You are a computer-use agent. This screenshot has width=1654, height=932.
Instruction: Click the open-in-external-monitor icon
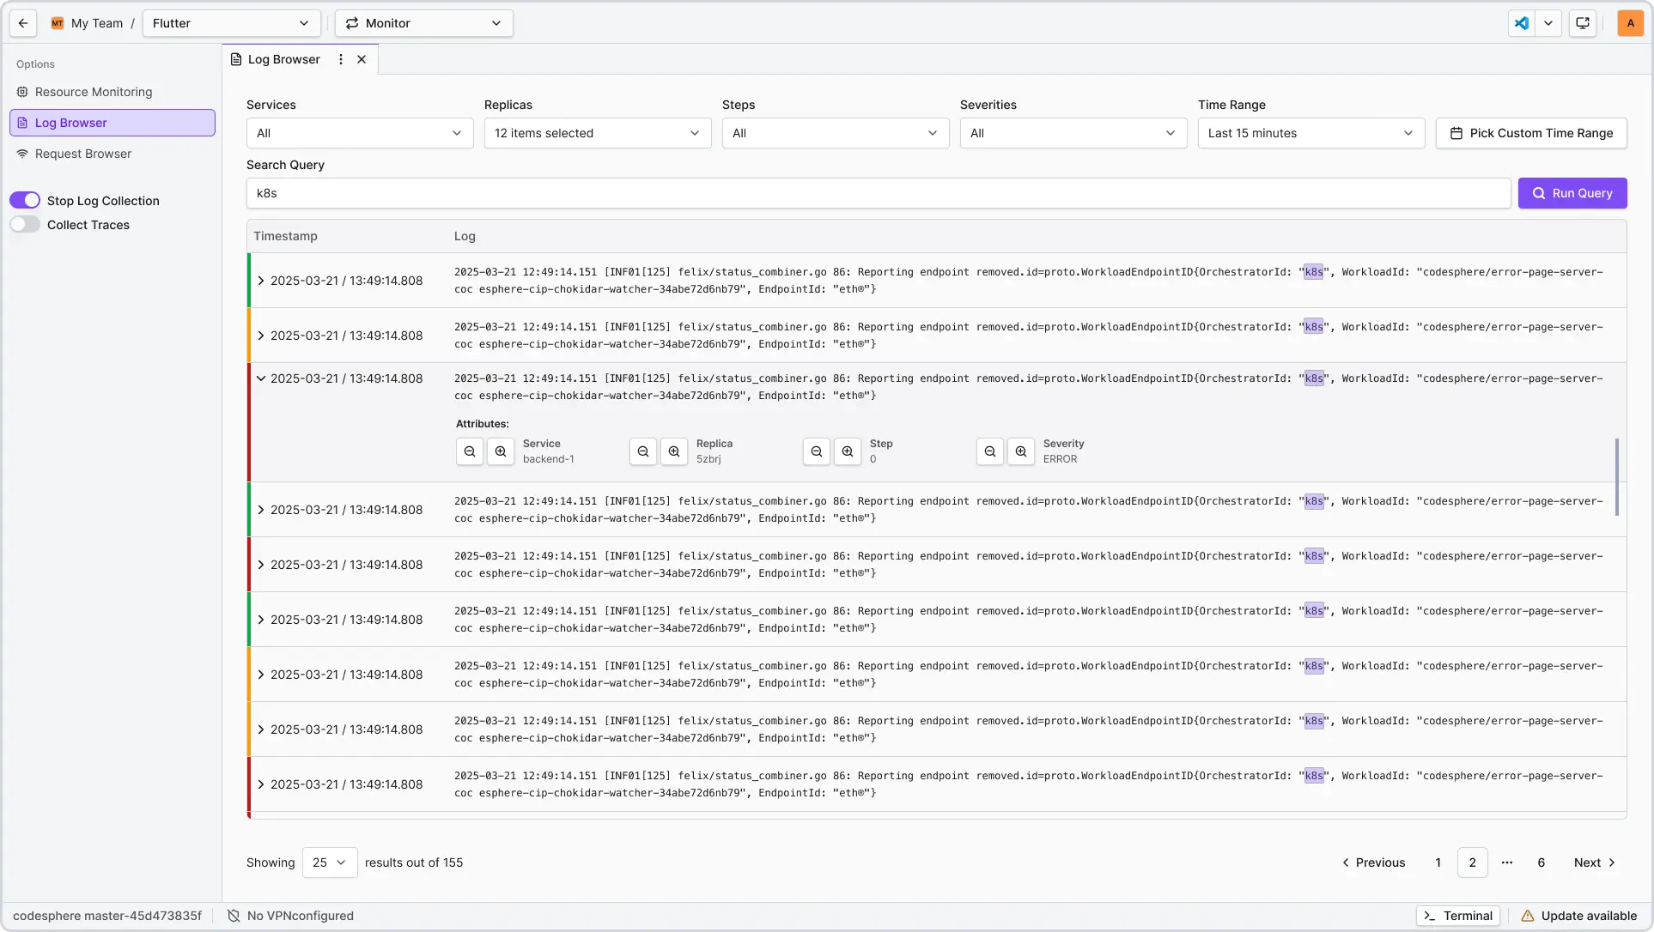click(1583, 23)
